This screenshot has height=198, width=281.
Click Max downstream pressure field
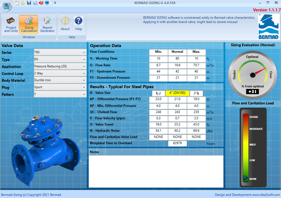[196, 78]
